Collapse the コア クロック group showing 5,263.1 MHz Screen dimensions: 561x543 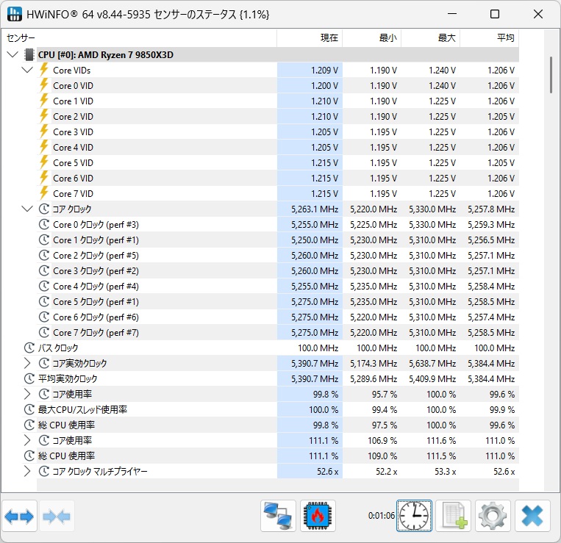click(x=27, y=209)
